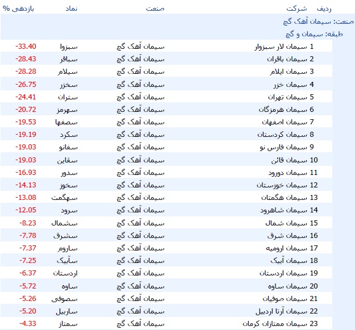Viewport: 355px width, 330px height.
Task: Click return value -16.93
Action: [26, 172]
